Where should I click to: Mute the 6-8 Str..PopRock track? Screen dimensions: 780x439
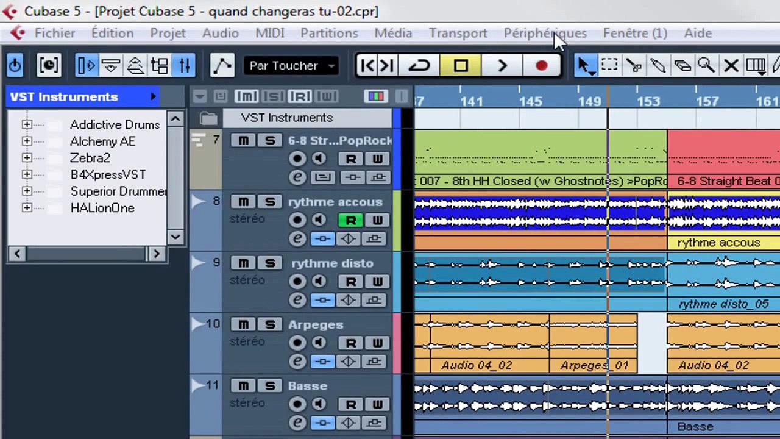click(244, 140)
